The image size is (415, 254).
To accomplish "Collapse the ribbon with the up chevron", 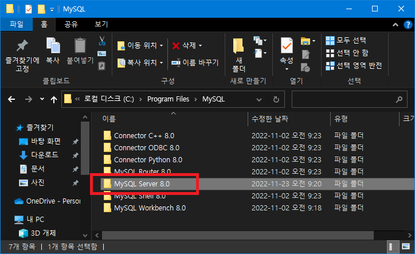I will tap(396, 25).
